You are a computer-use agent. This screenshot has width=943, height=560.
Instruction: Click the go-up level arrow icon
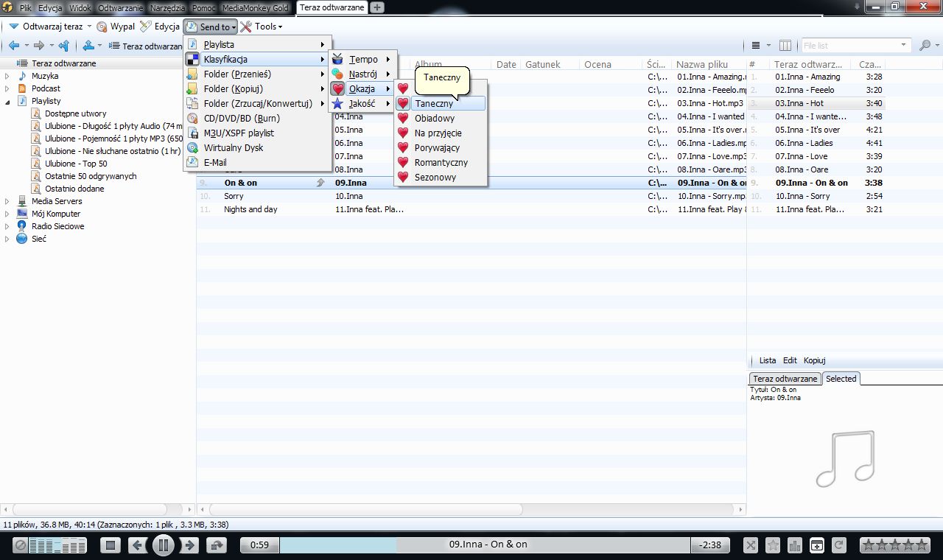click(x=63, y=46)
